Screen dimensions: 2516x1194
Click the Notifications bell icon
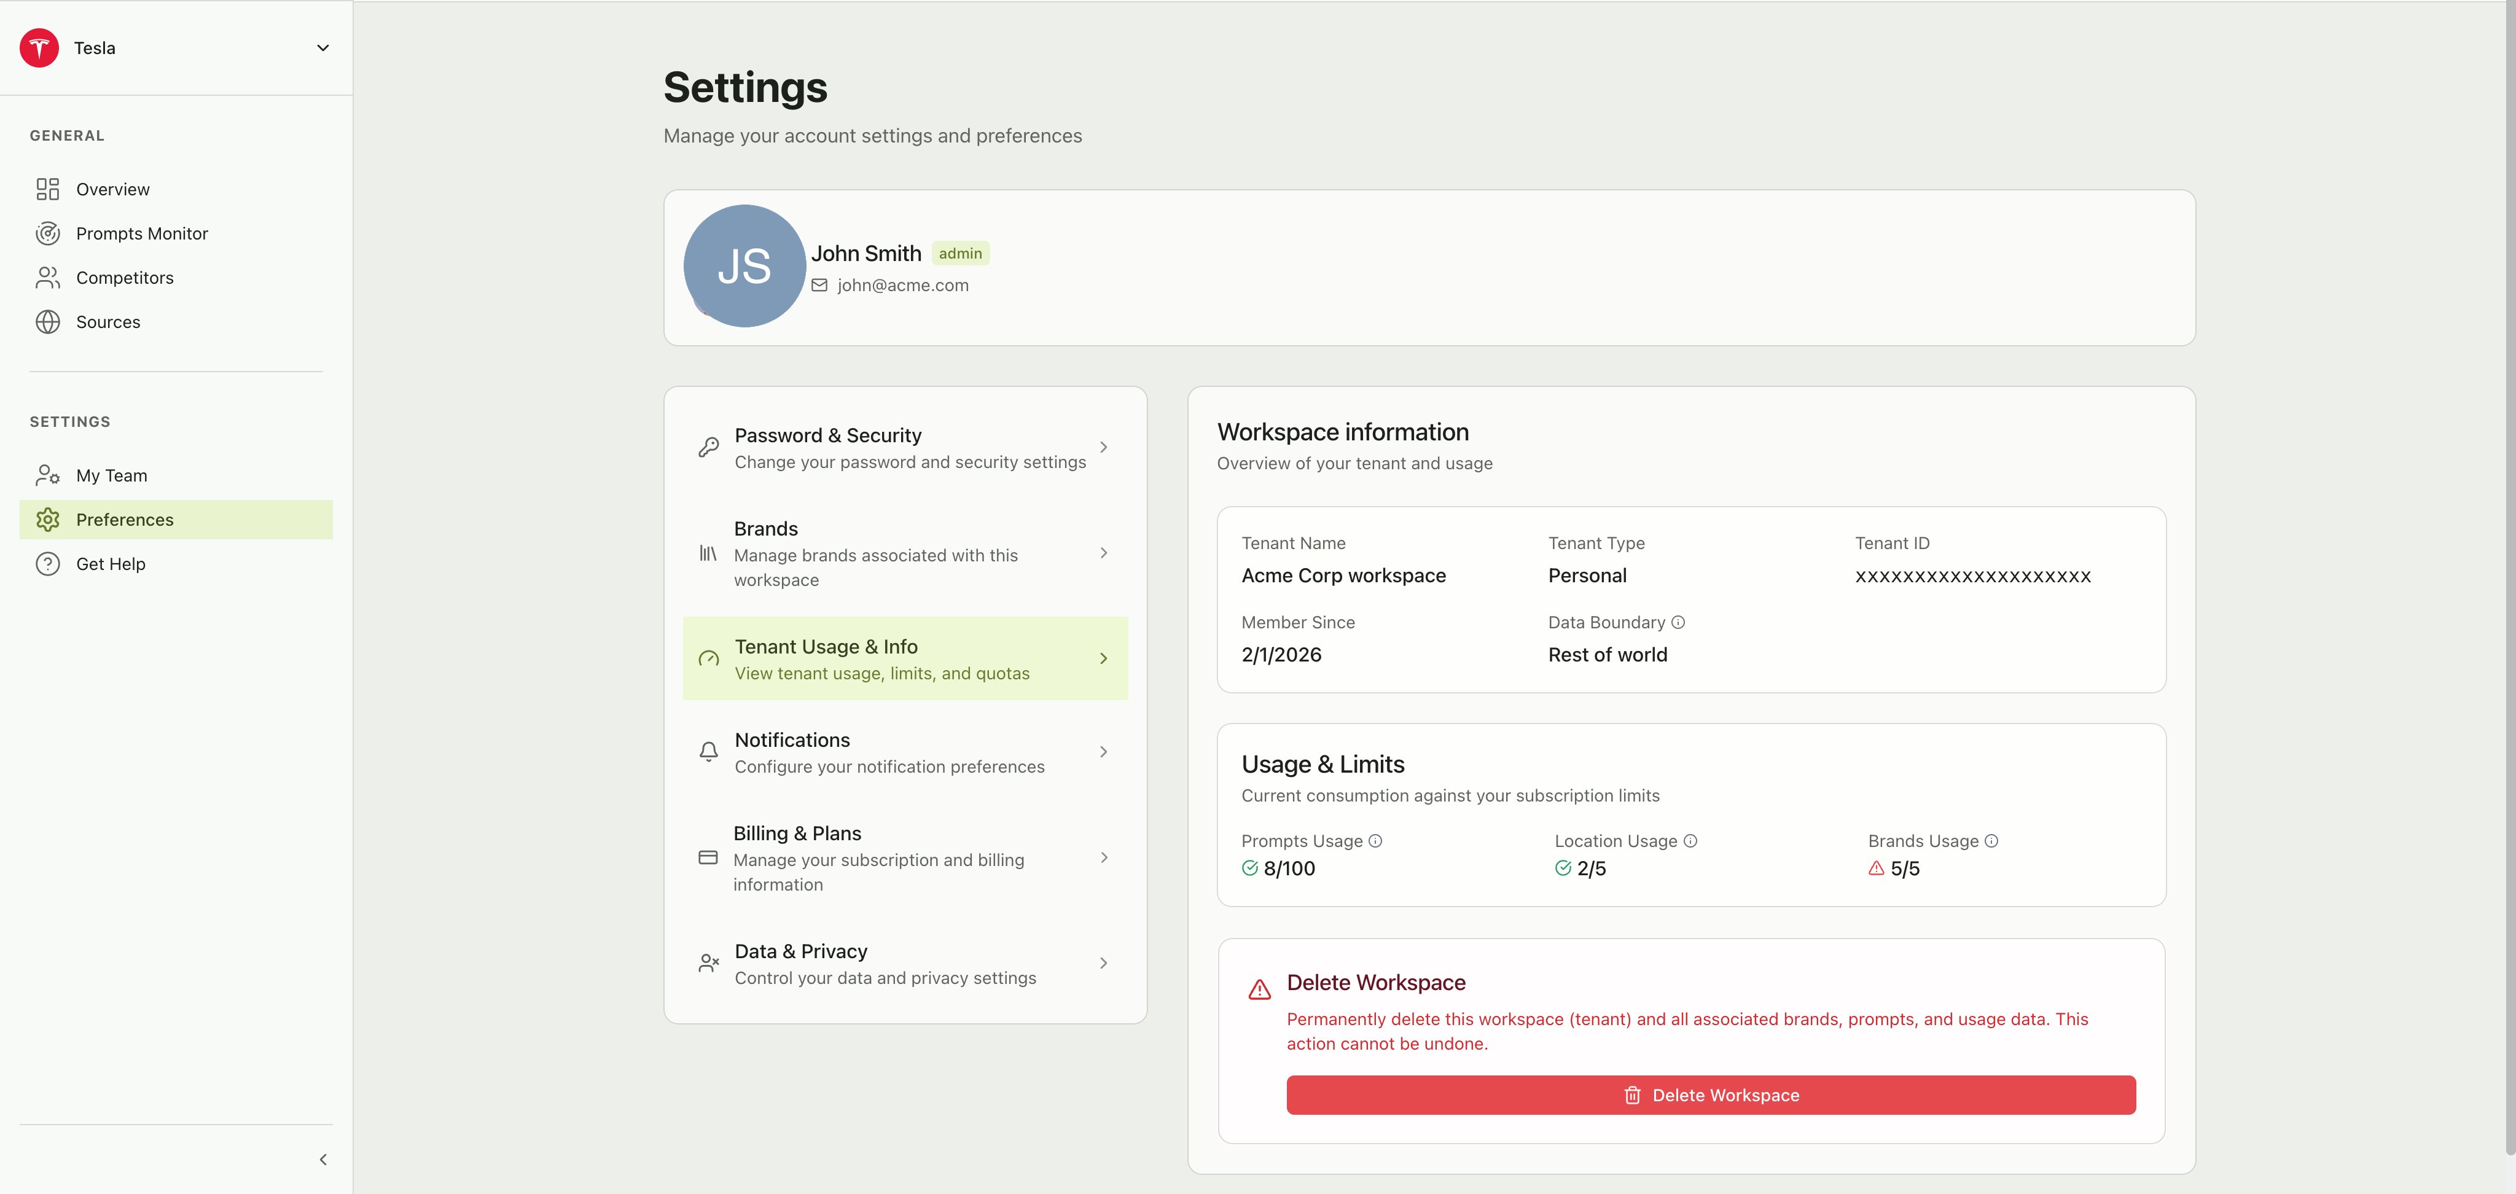tap(709, 752)
